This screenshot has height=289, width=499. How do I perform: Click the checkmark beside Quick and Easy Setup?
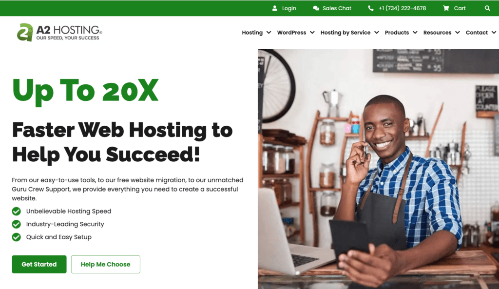[16, 237]
